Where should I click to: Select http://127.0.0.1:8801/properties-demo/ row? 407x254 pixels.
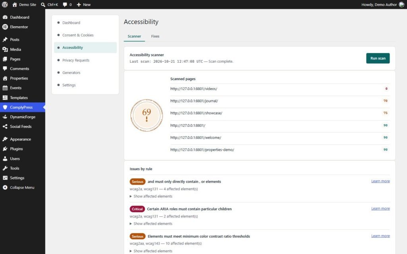point(280,150)
